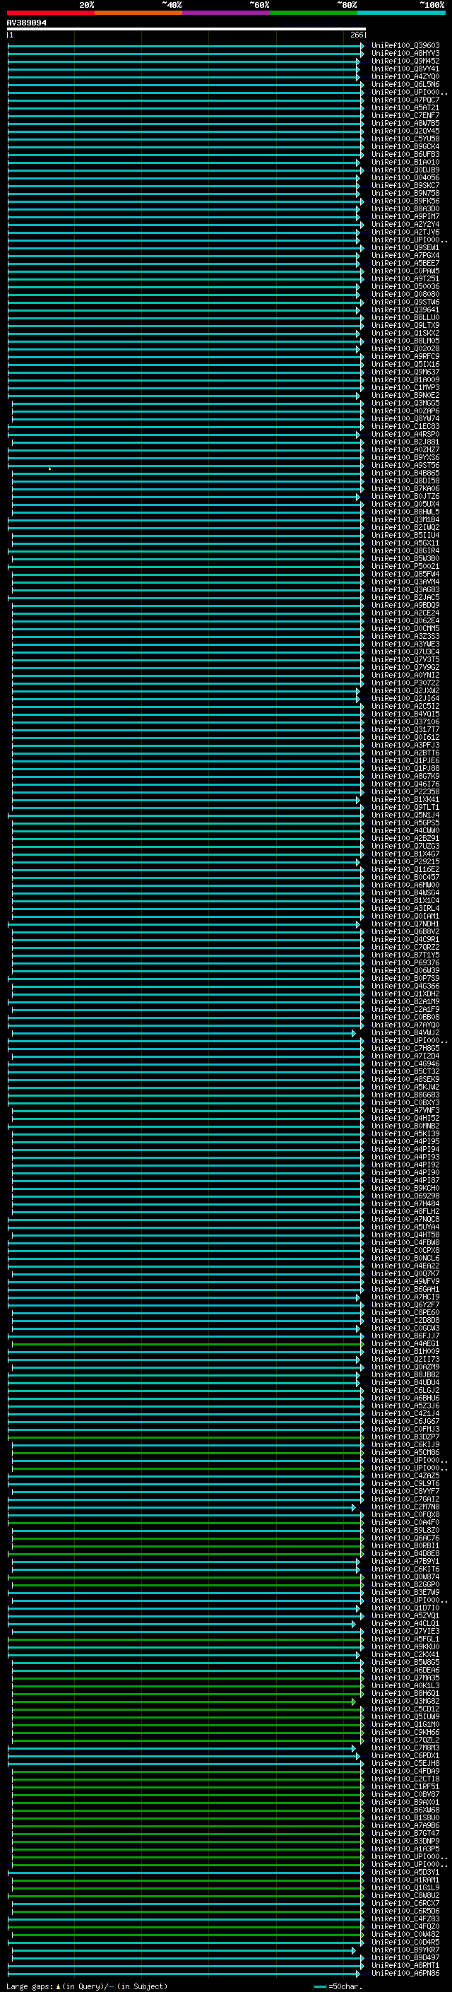Open hit UniRef100_A5BEE7
This screenshot has height=1992, width=452.
pos(405,263)
